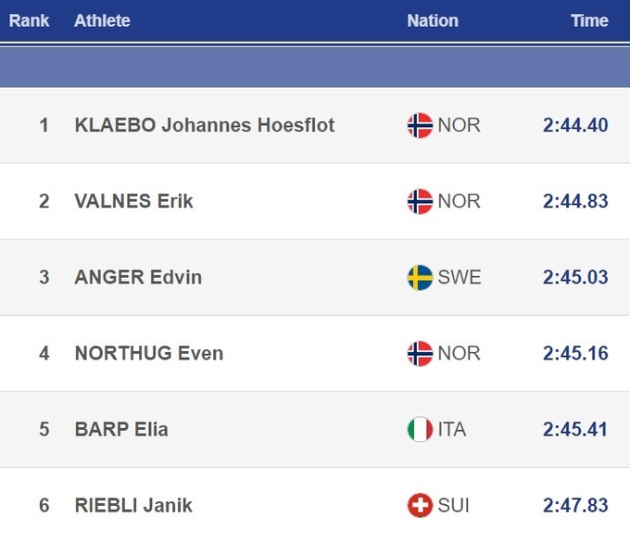
Task: Click the winning time 2:44.40
Action: point(575,125)
